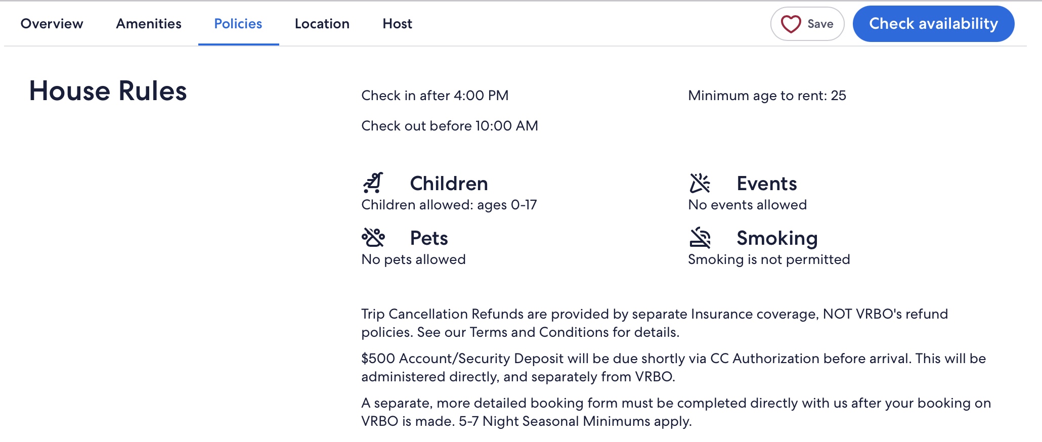Viewport: 1042px width, 442px height.
Task: Click the Smoking heading text
Action: (777, 238)
